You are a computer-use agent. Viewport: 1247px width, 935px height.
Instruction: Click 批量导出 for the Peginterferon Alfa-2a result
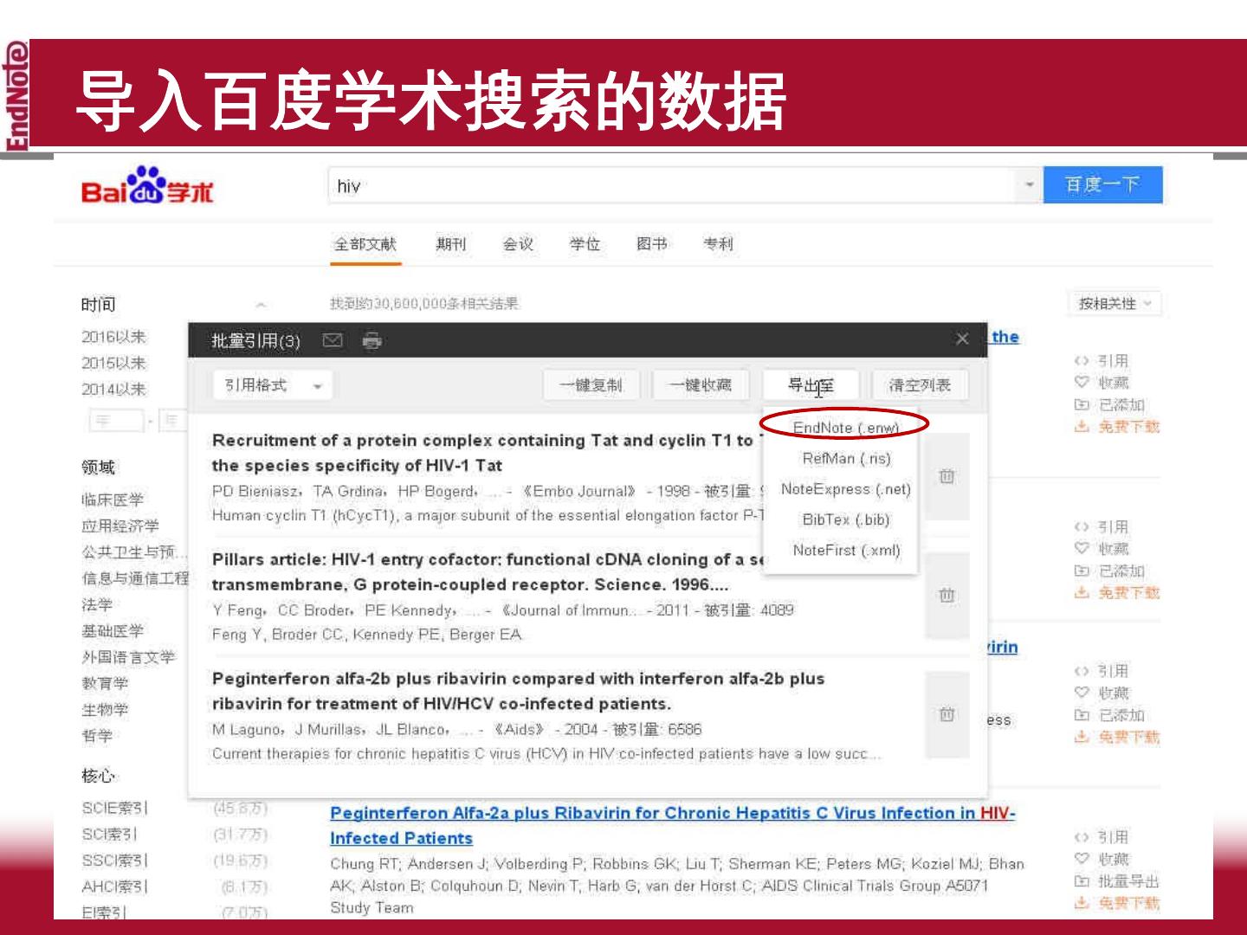pyautogui.click(x=1117, y=881)
